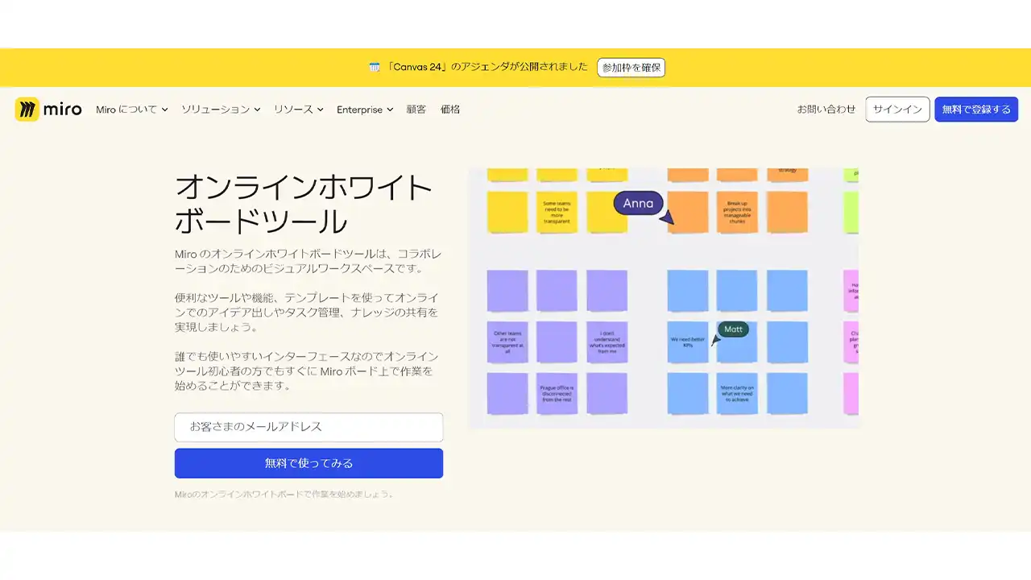
Task: Click the calendar emoji in the Canvas 24 banner
Action: 373,67
